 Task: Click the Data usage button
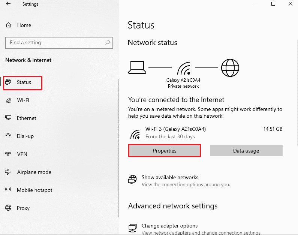click(x=246, y=150)
